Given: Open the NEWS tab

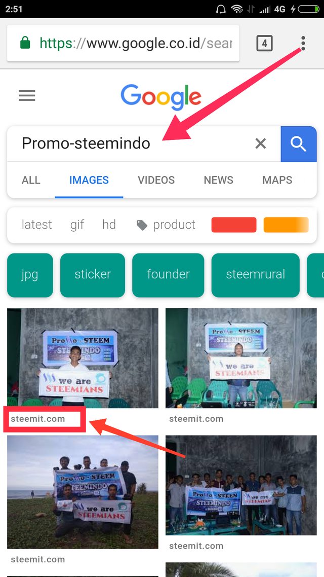Looking at the screenshot, I should (x=219, y=180).
